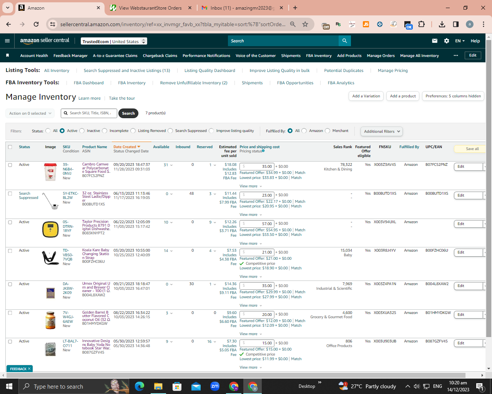Open the EN language dropdown
The width and height of the screenshot is (492, 394).
click(x=460, y=41)
